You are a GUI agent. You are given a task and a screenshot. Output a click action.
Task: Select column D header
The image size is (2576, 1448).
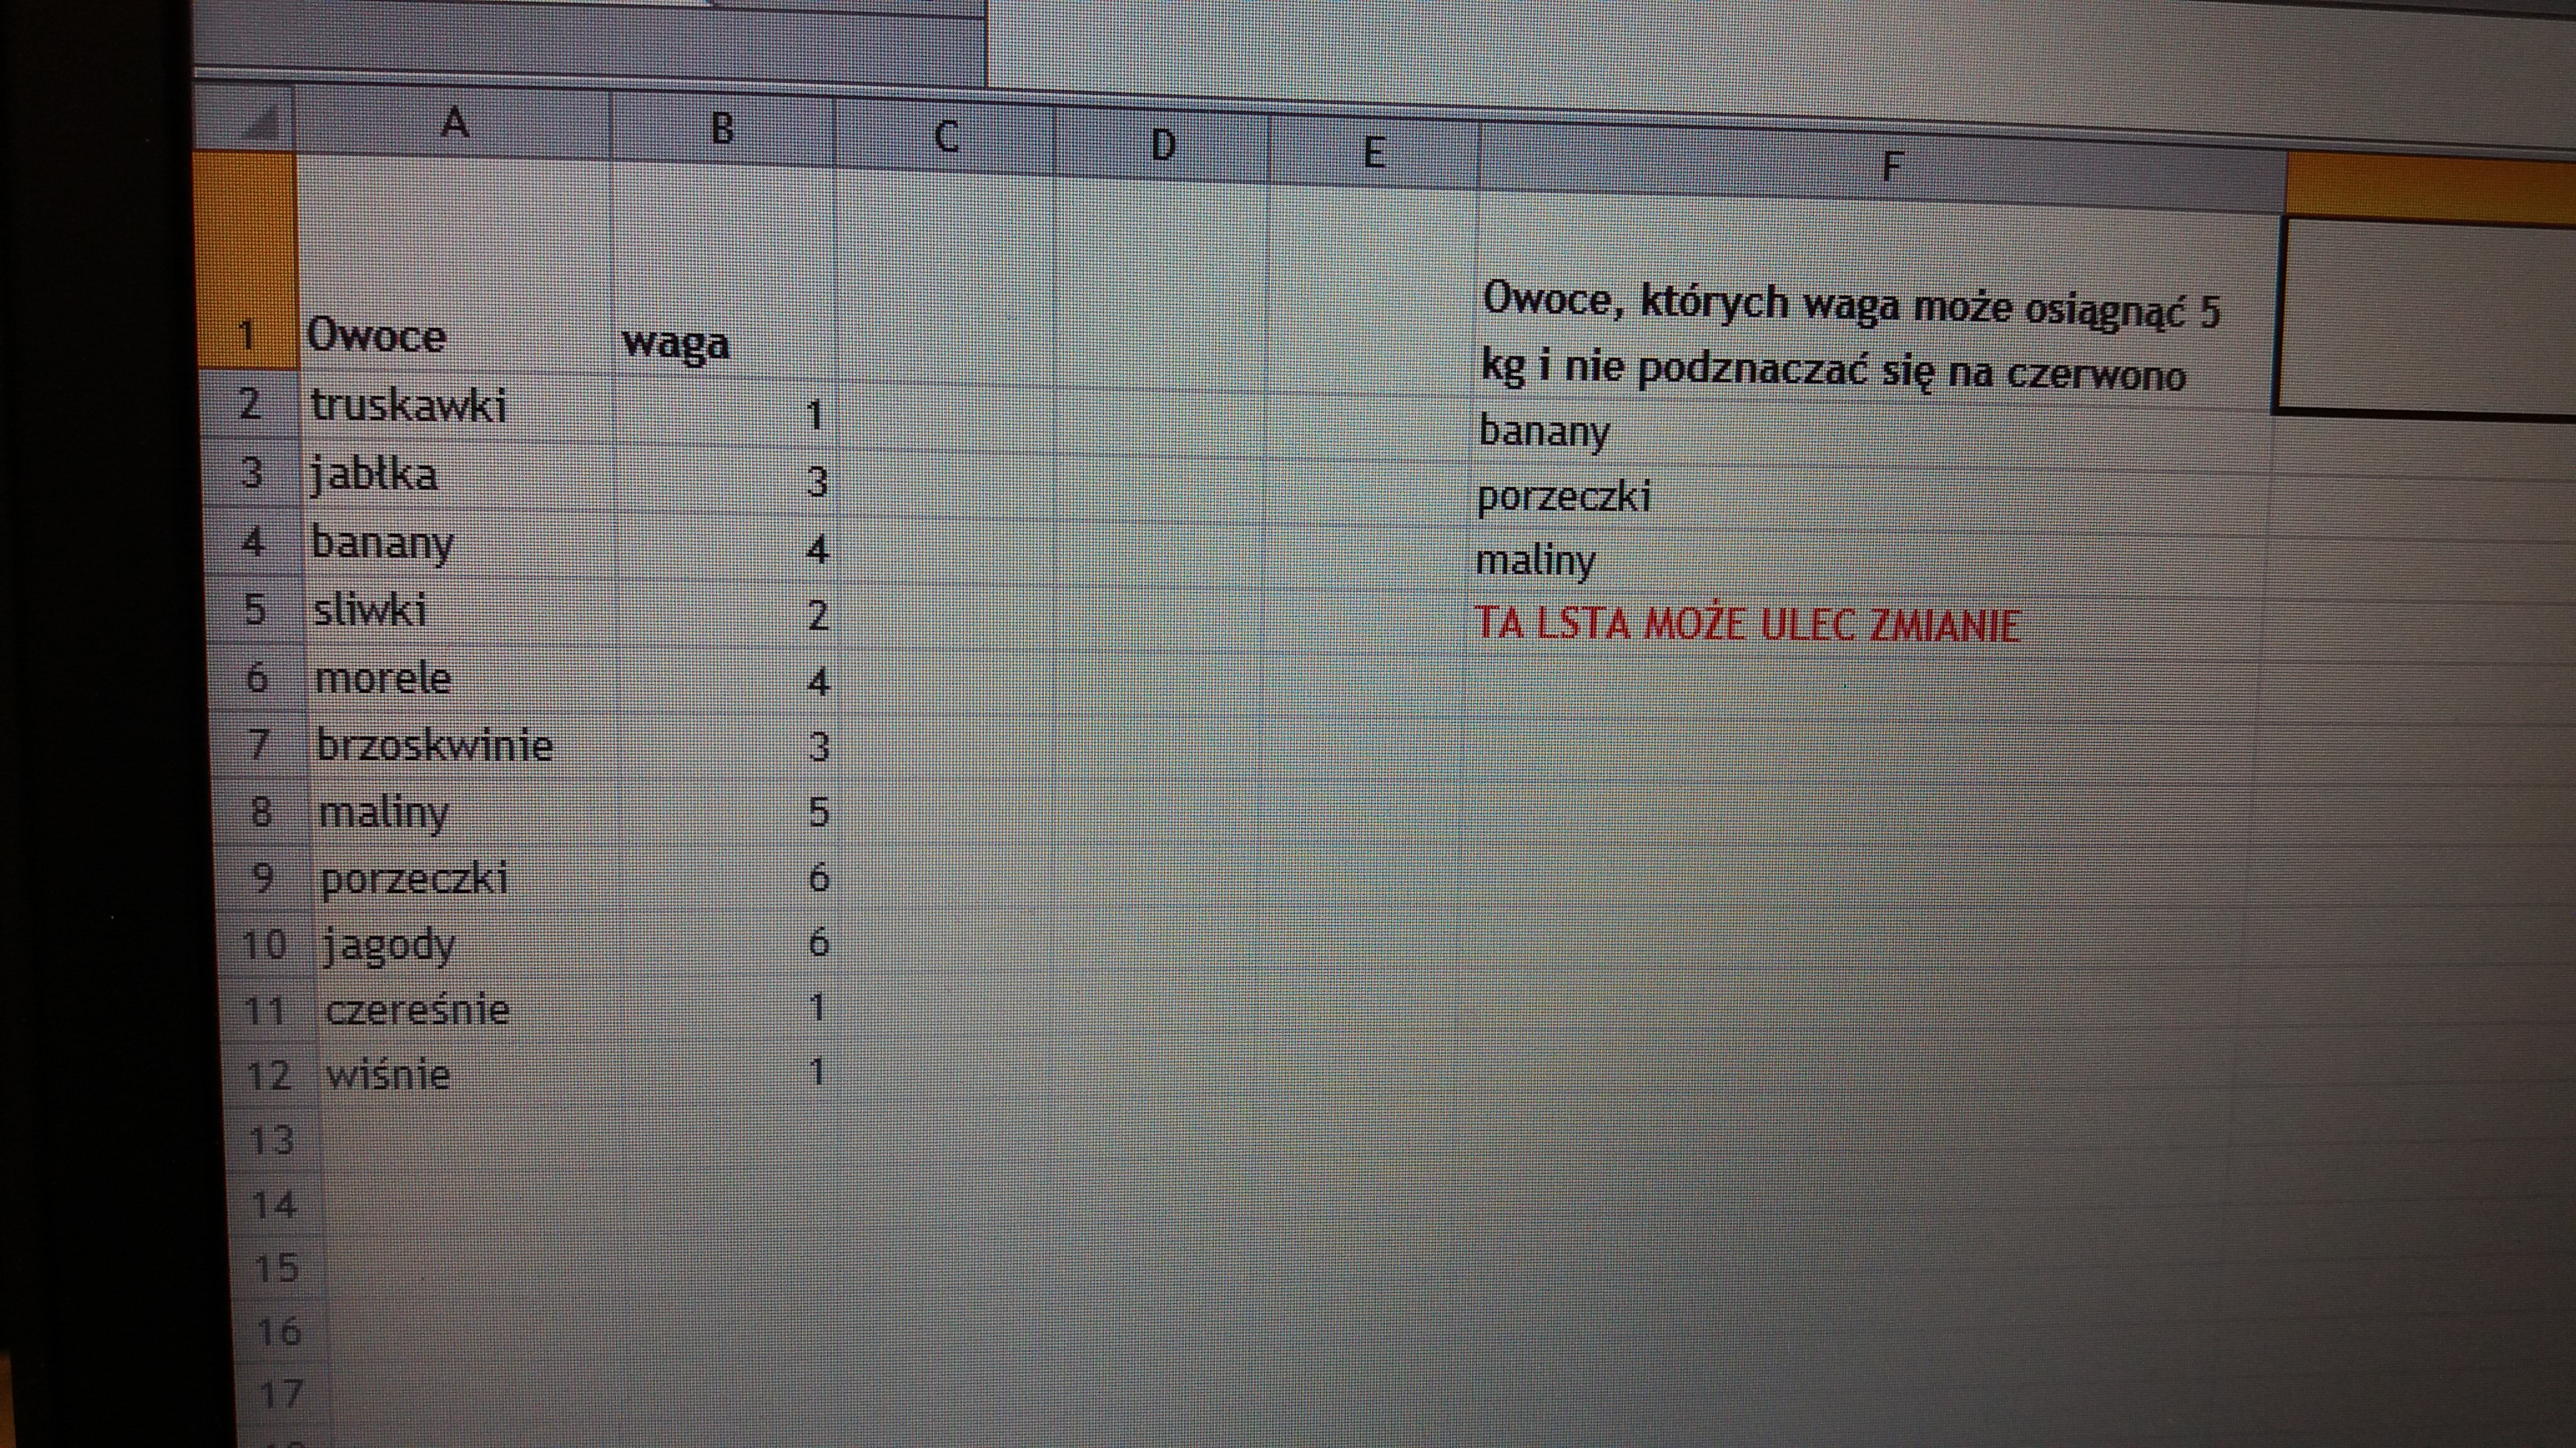pos(1162,145)
